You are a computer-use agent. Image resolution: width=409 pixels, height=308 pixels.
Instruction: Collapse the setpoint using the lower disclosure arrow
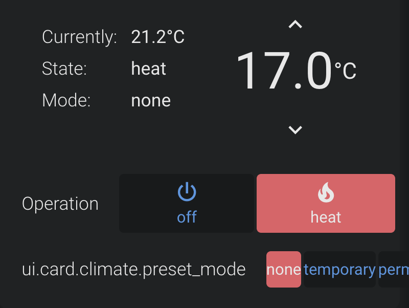pyautogui.click(x=295, y=129)
